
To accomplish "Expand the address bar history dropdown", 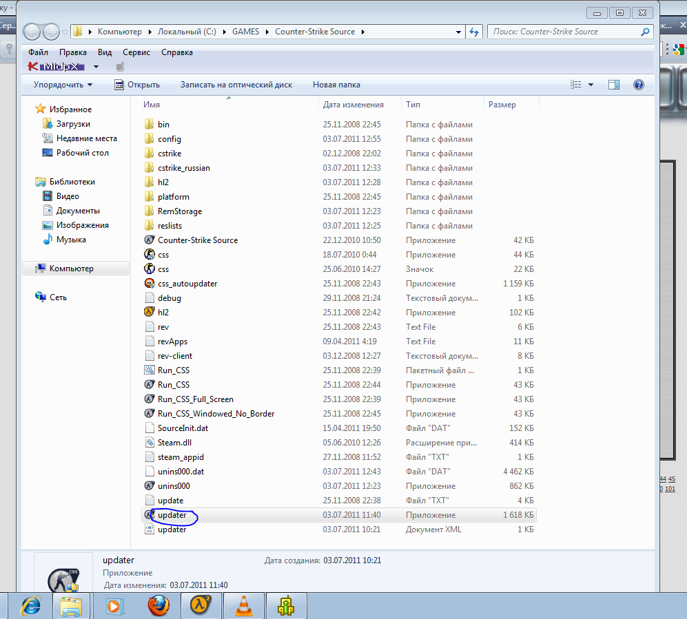I will tap(459, 32).
